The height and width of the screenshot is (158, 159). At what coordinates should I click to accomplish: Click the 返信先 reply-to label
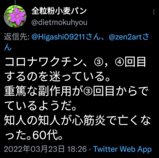16,37
